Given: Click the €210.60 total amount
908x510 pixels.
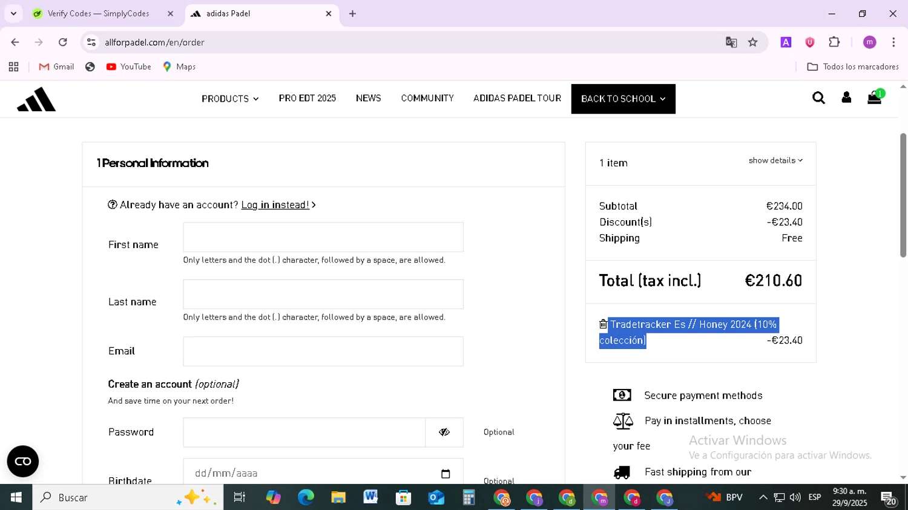Looking at the screenshot, I should [774, 281].
